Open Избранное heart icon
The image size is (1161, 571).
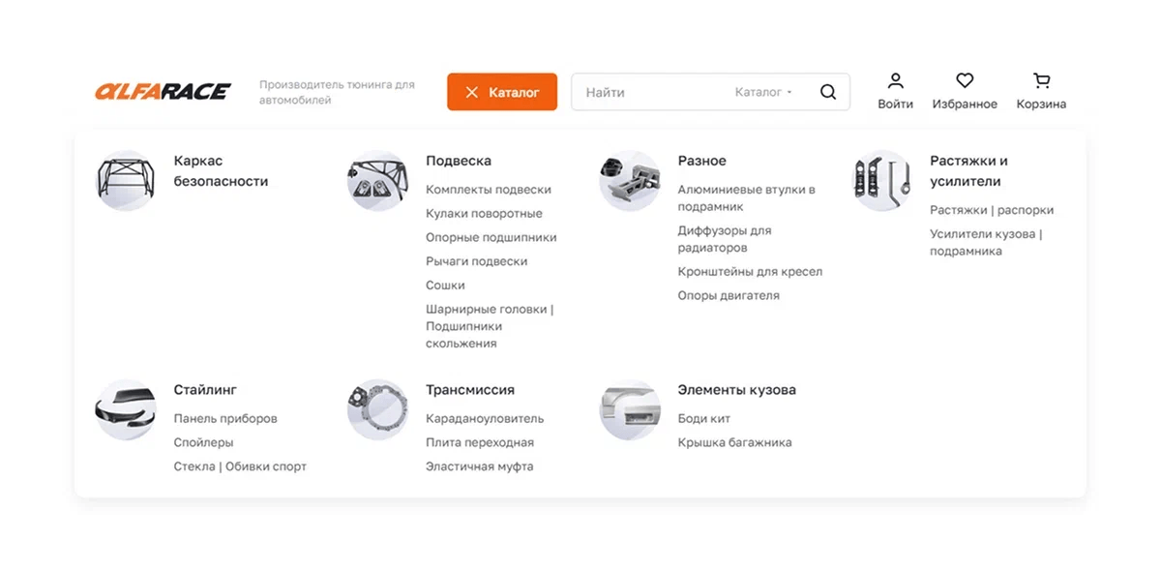(965, 81)
